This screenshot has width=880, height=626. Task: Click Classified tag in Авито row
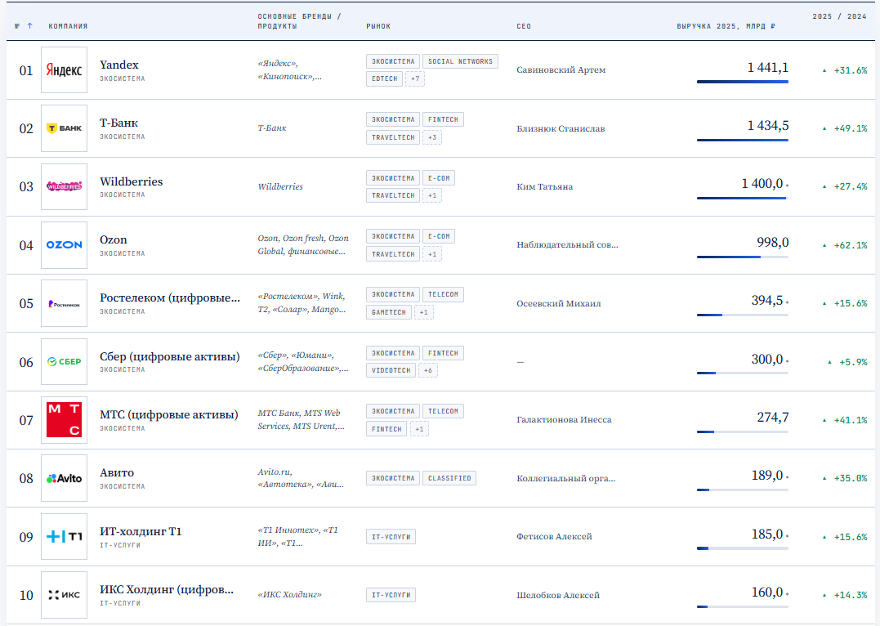click(449, 478)
